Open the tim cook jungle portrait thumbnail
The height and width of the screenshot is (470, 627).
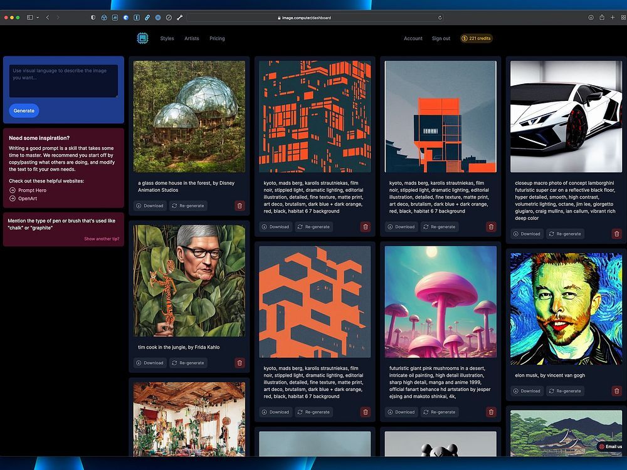click(x=189, y=281)
